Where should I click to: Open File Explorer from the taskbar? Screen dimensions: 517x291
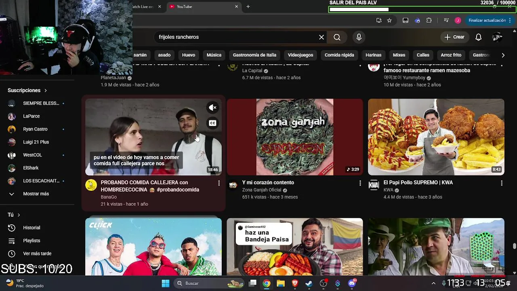pyautogui.click(x=281, y=283)
